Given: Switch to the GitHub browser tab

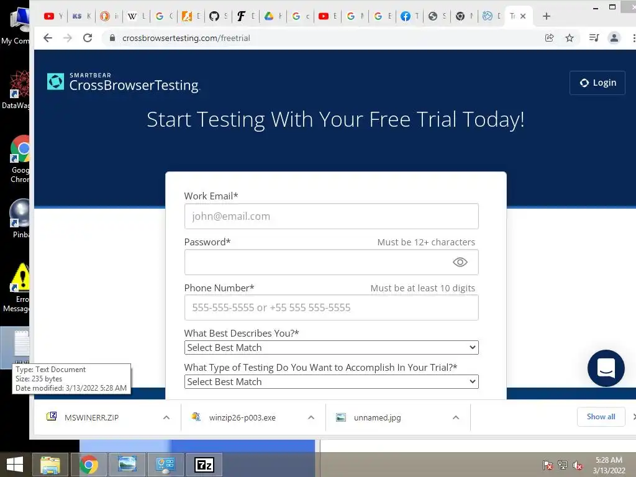Looking at the screenshot, I should point(219,16).
